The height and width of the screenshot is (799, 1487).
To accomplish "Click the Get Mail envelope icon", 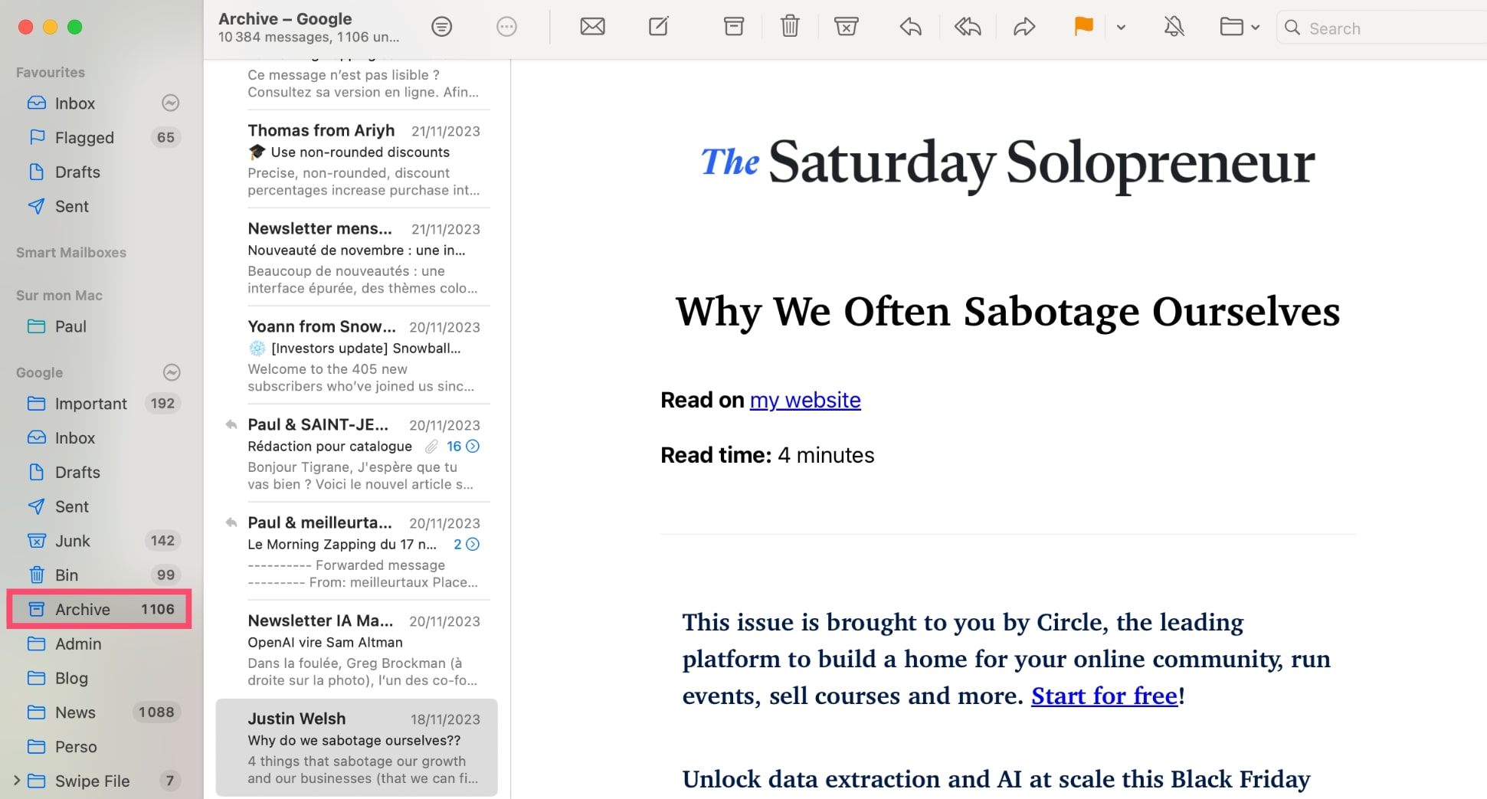I will pyautogui.click(x=592, y=28).
